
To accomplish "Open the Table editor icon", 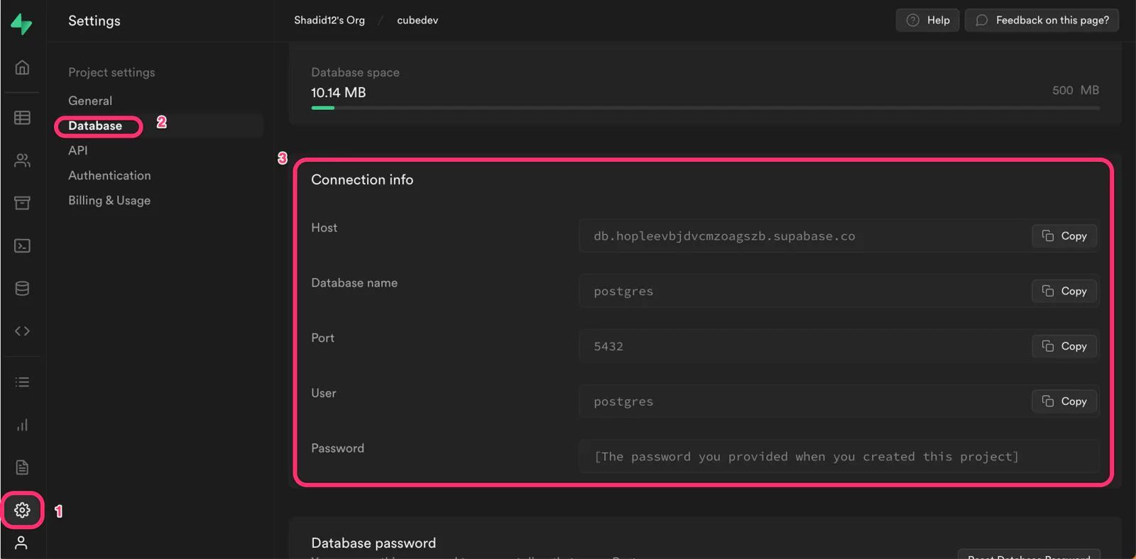I will 22,118.
